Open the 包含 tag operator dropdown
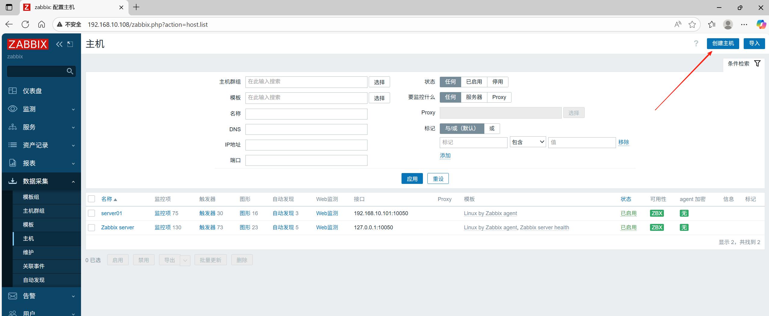 [528, 142]
